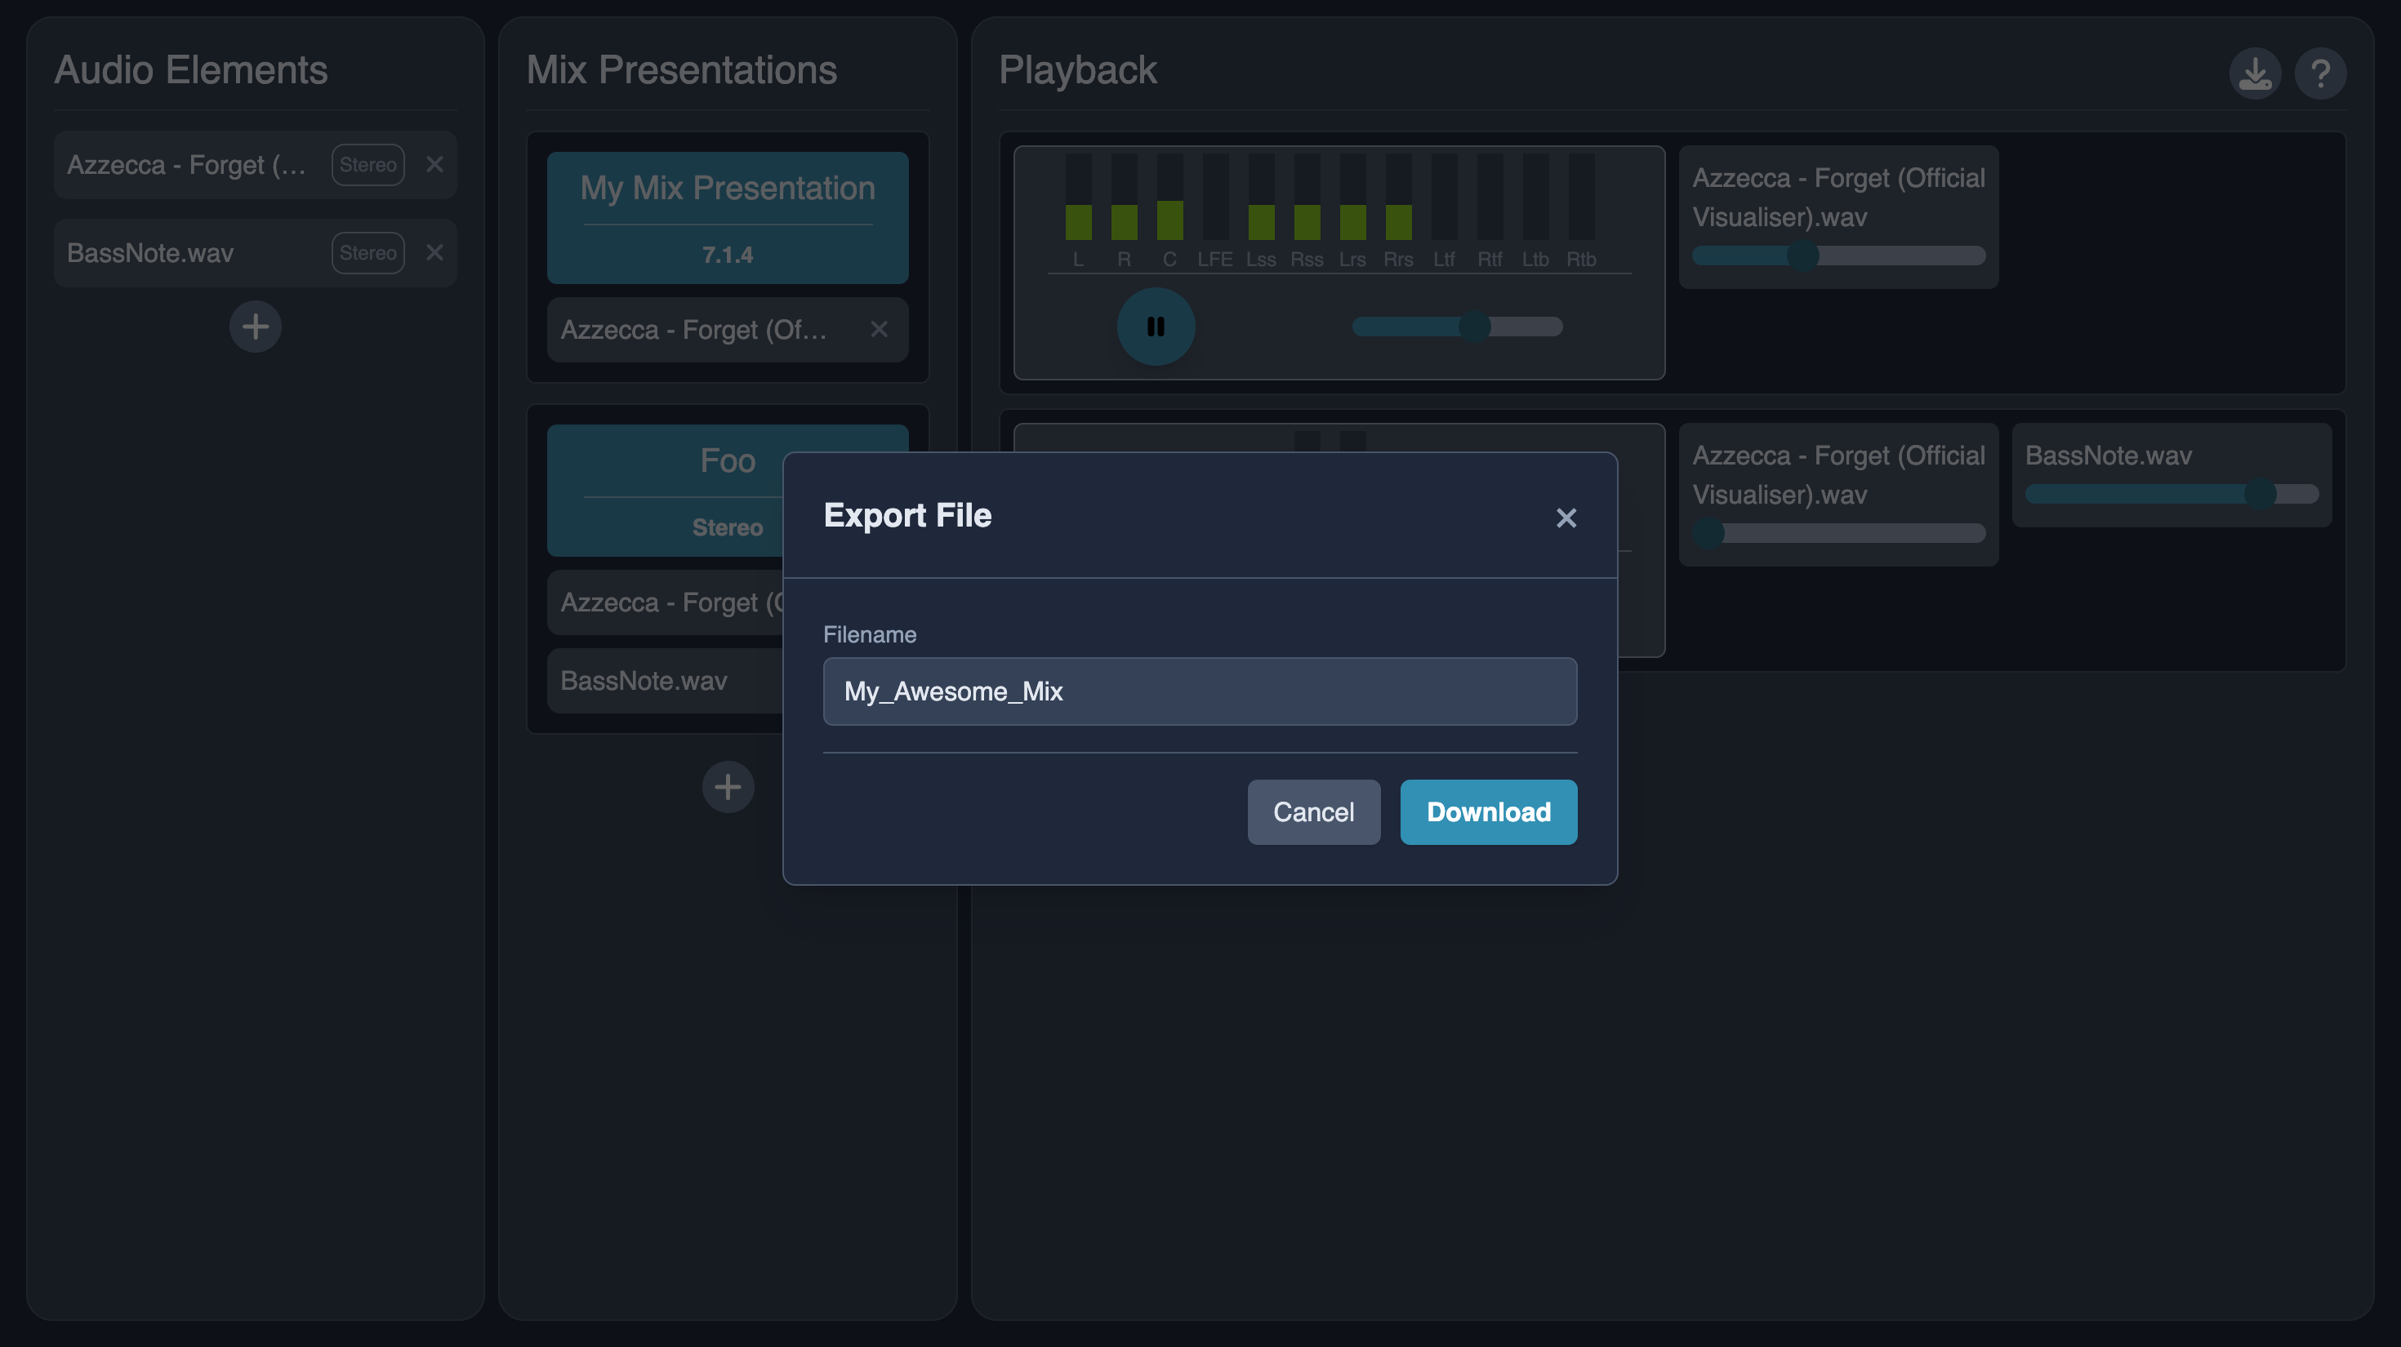The width and height of the screenshot is (2401, 1347).
Task: Close the Export File dialog with X
Action: (1566, 518)
